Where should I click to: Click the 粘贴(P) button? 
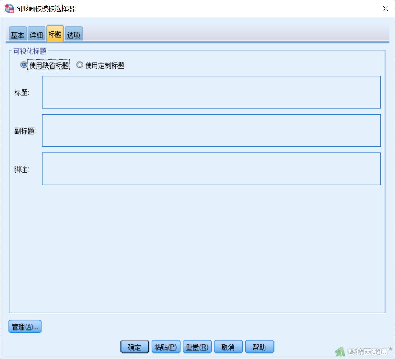point(166,347)
